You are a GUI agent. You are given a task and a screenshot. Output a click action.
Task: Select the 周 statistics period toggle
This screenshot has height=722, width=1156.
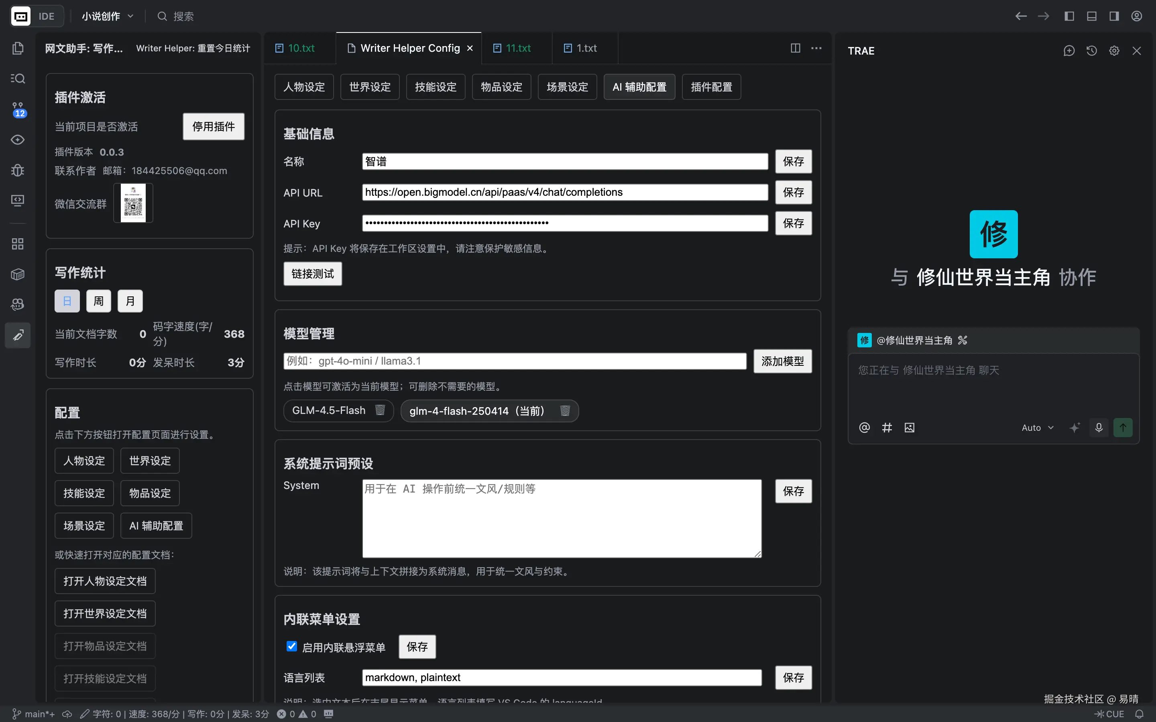tap(98, 301)
